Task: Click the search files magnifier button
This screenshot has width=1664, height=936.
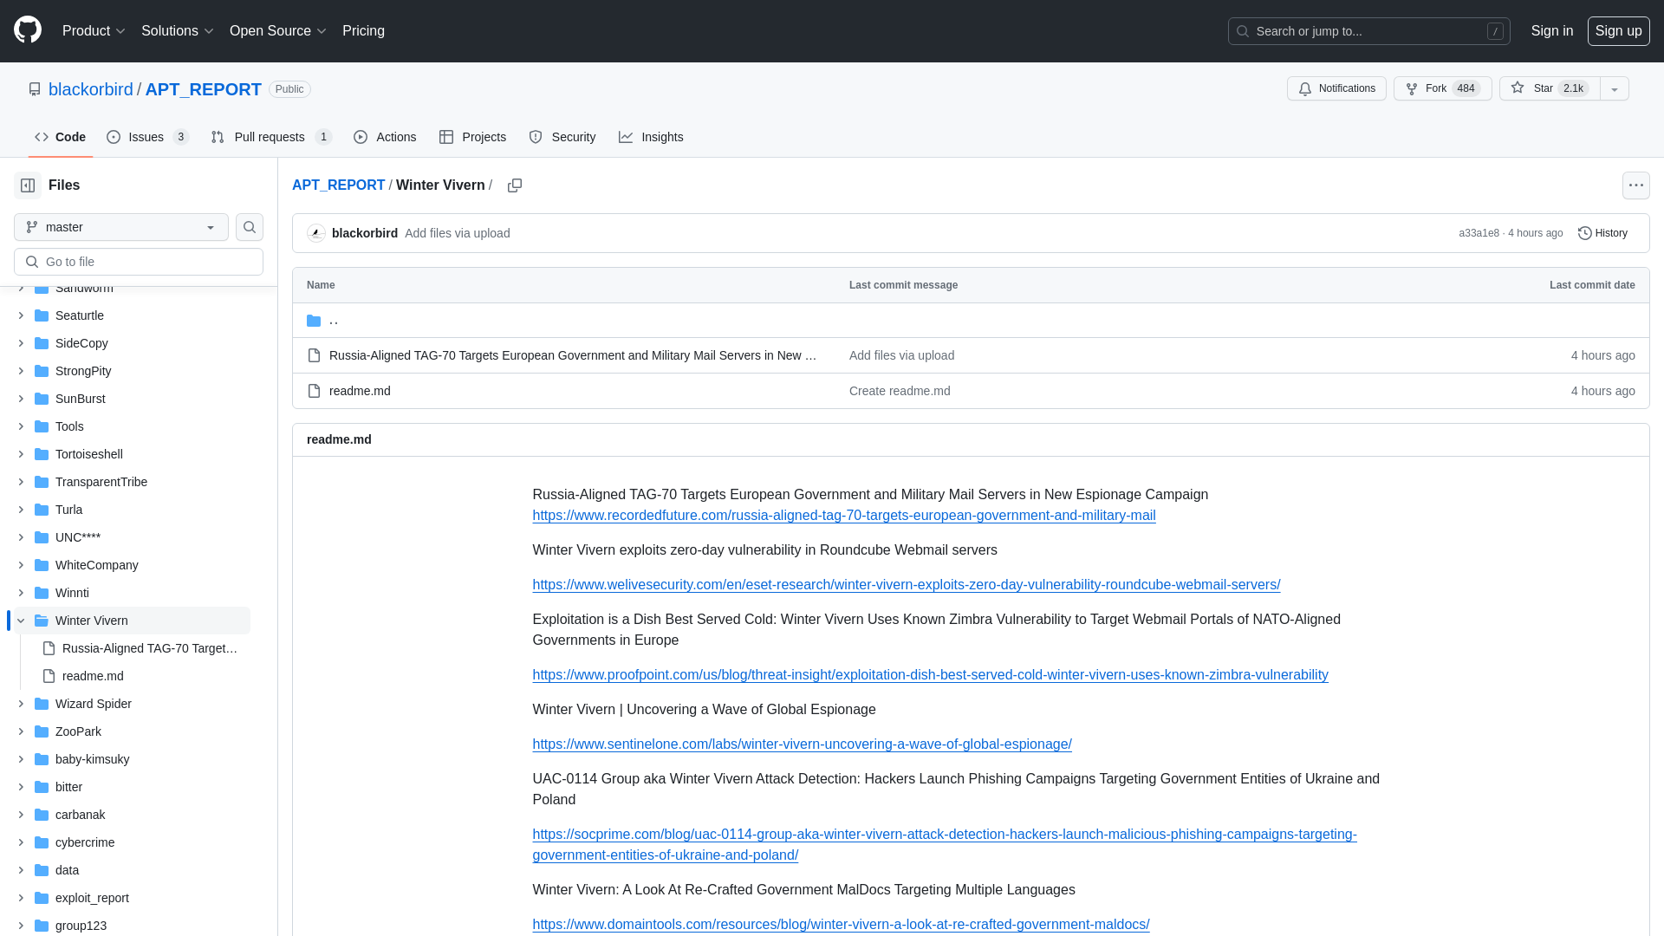Action: coord(250,227)
